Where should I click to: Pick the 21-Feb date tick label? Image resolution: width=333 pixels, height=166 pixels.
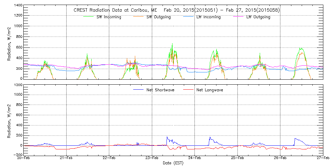(x=66, y=158)
